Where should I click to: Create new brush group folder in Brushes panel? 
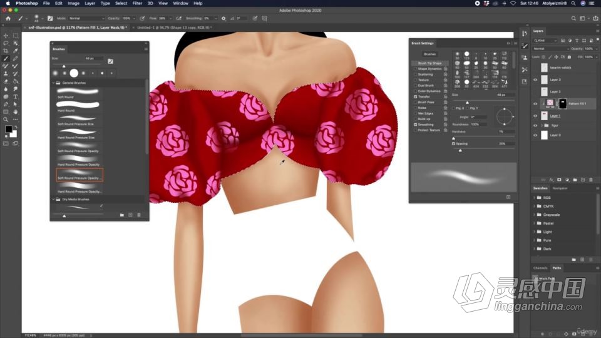click(122, 215)
